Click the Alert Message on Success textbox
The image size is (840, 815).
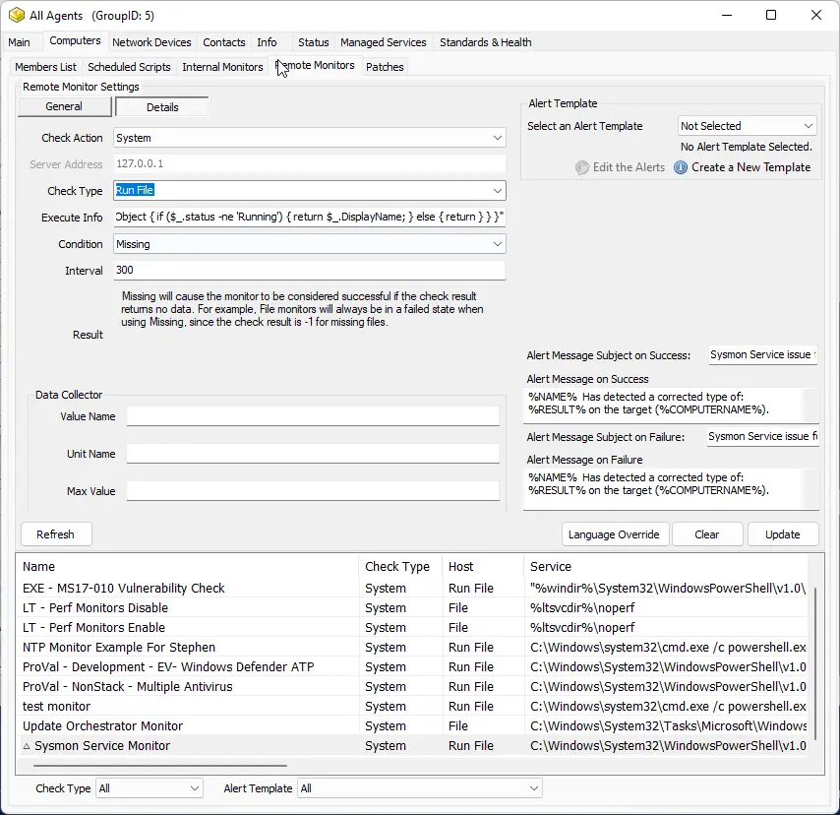pyautogui.click(x=671, y=406)
